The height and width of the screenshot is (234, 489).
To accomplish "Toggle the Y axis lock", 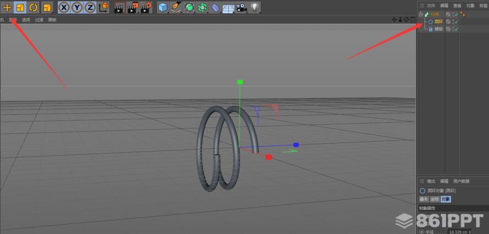I will click(x=77, y=8).
